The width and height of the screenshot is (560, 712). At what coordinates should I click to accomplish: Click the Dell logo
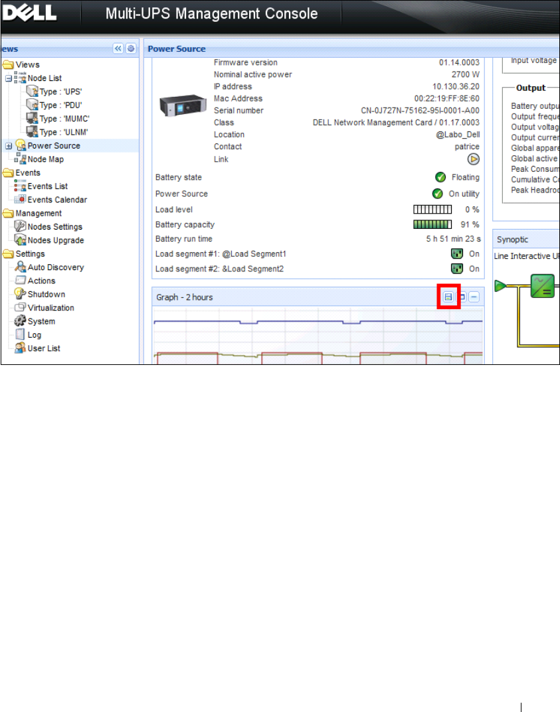29,13
